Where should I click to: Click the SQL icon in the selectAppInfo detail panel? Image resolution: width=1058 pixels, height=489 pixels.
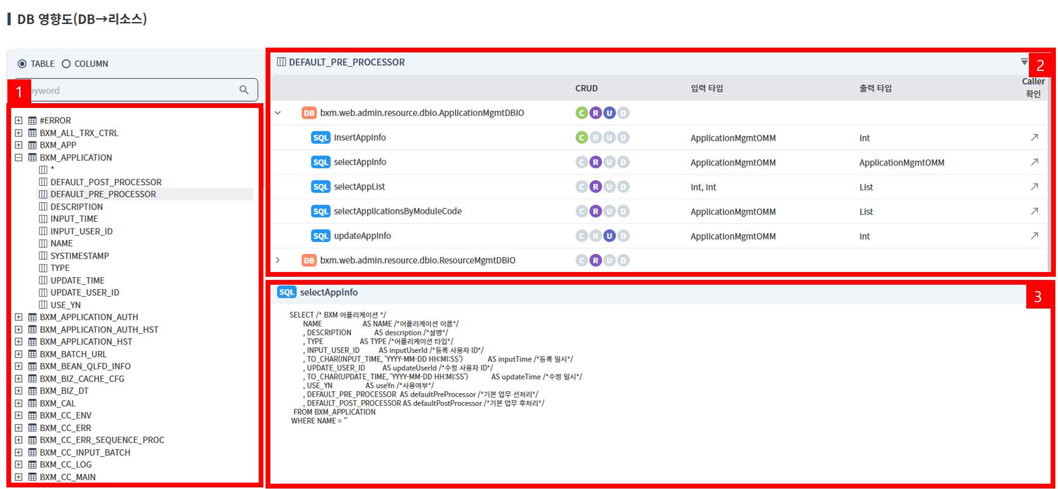coord(286,292)
